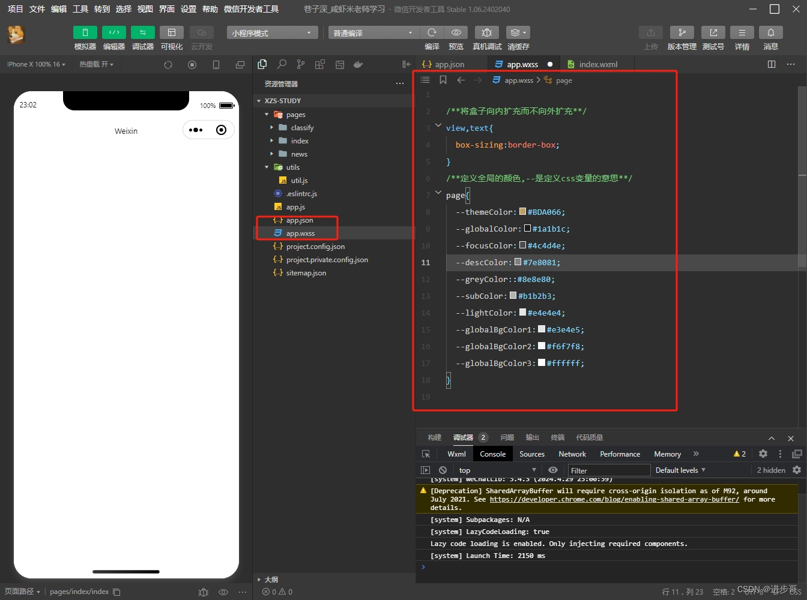Open the mini program mode dropdown
807x600 pixels.
coord(272,32)
